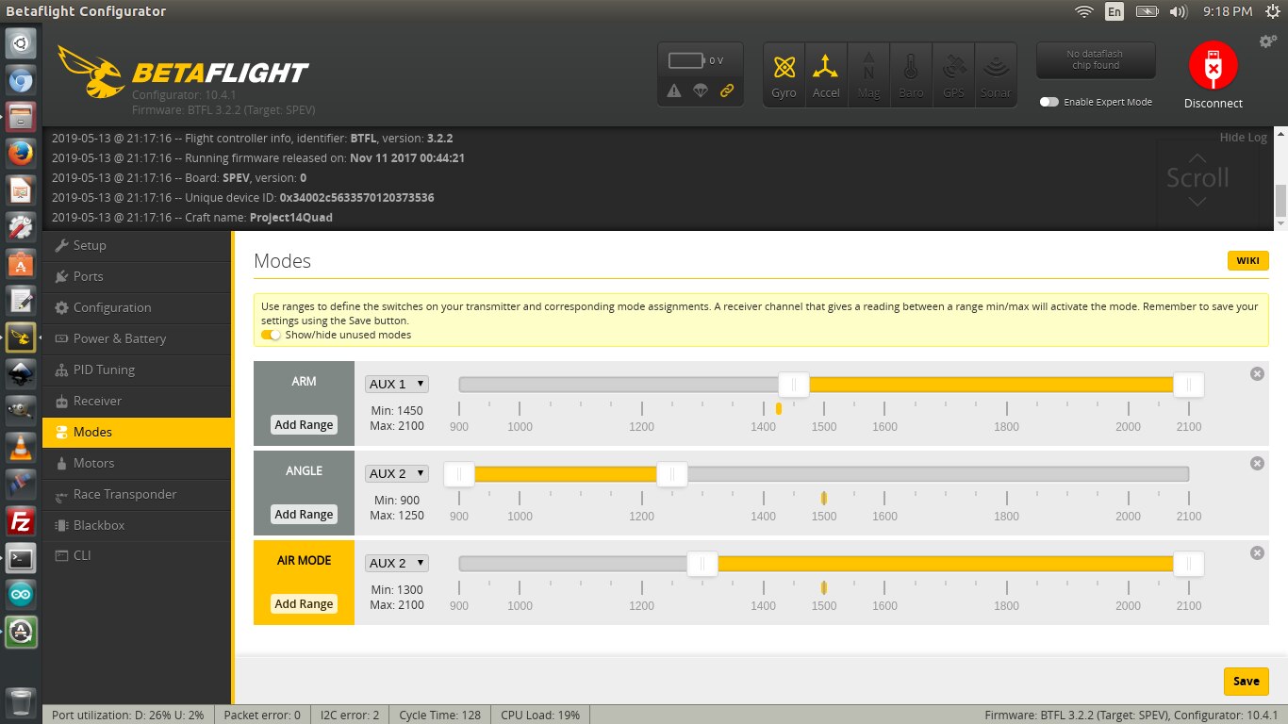Click the ANGLE range maximum slider handle
The width and height of the screenshot is (1288, 724).
[x=672, y=473]
